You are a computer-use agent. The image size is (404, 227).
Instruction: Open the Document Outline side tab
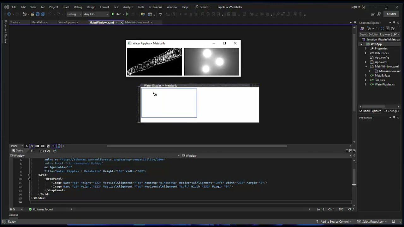click(x=5, y=32)
